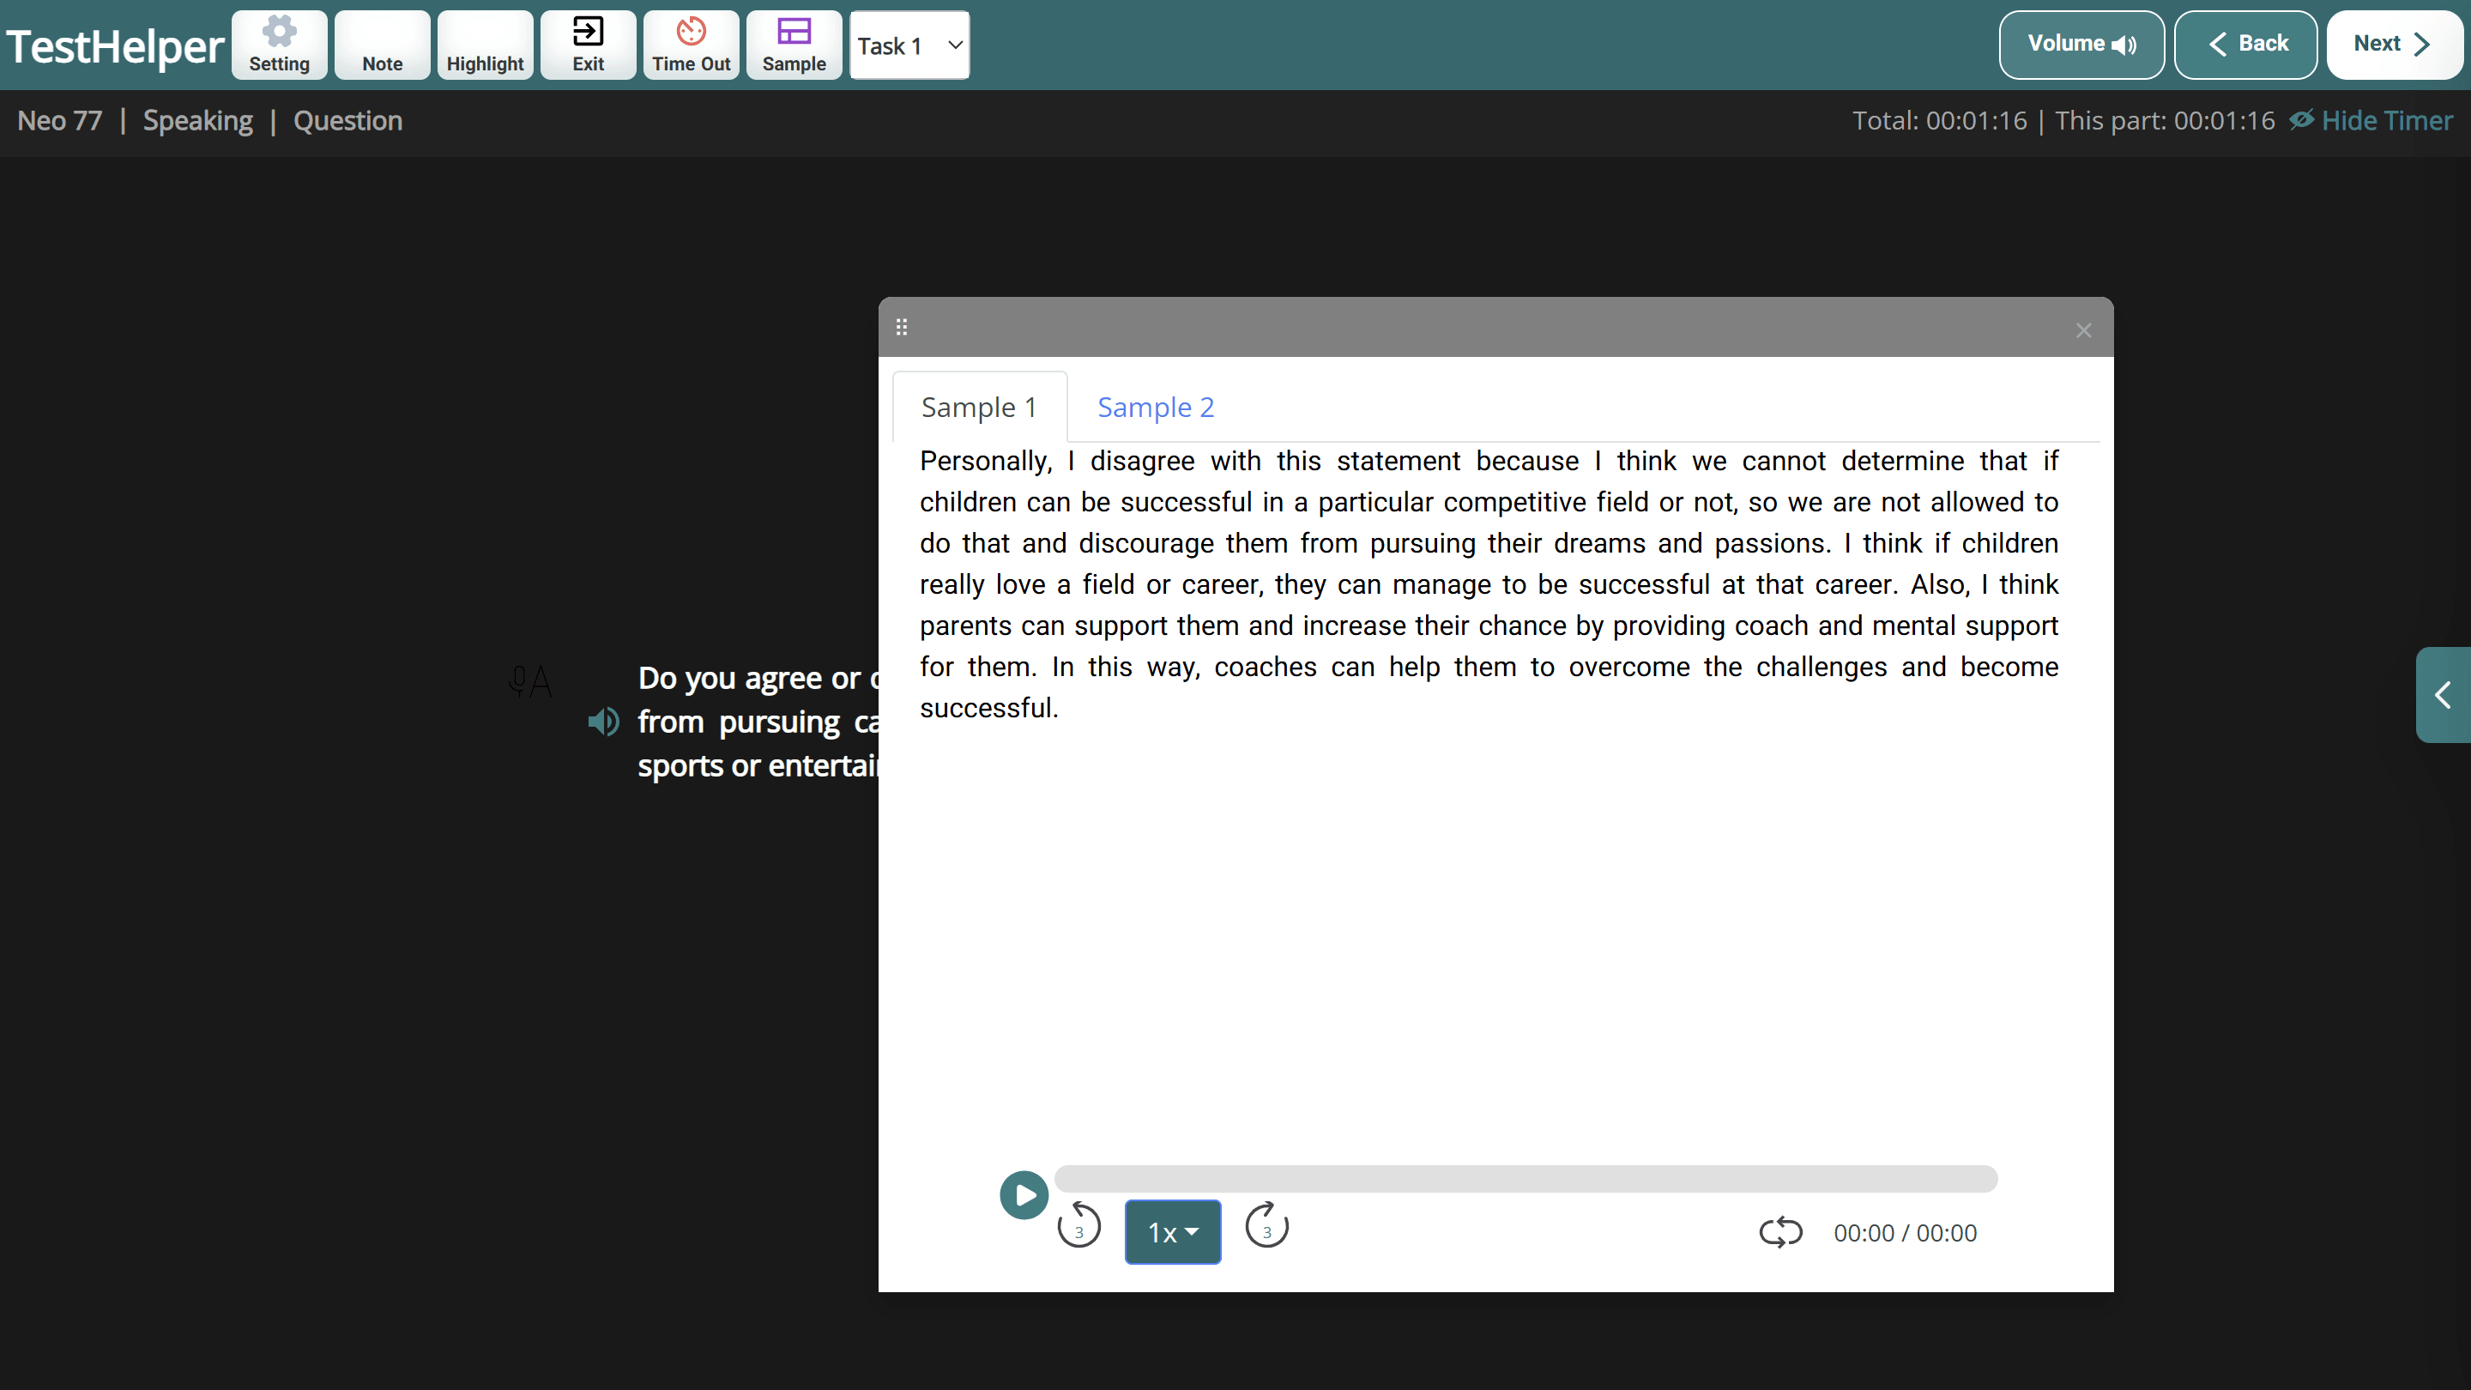Open the Sample answers panel
This screenshot has width=2471, height=1390.
794,44
